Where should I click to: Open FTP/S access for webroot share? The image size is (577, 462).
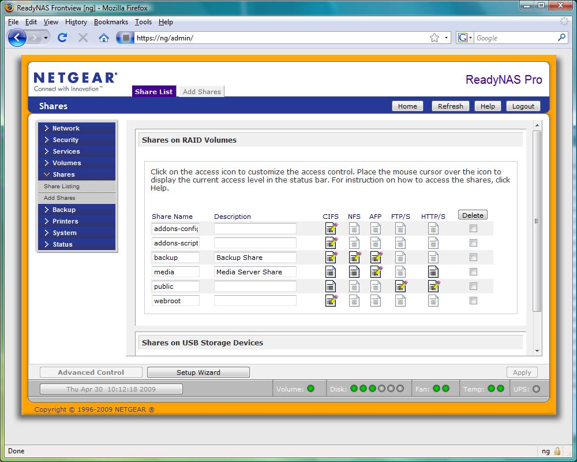[400, 301]
